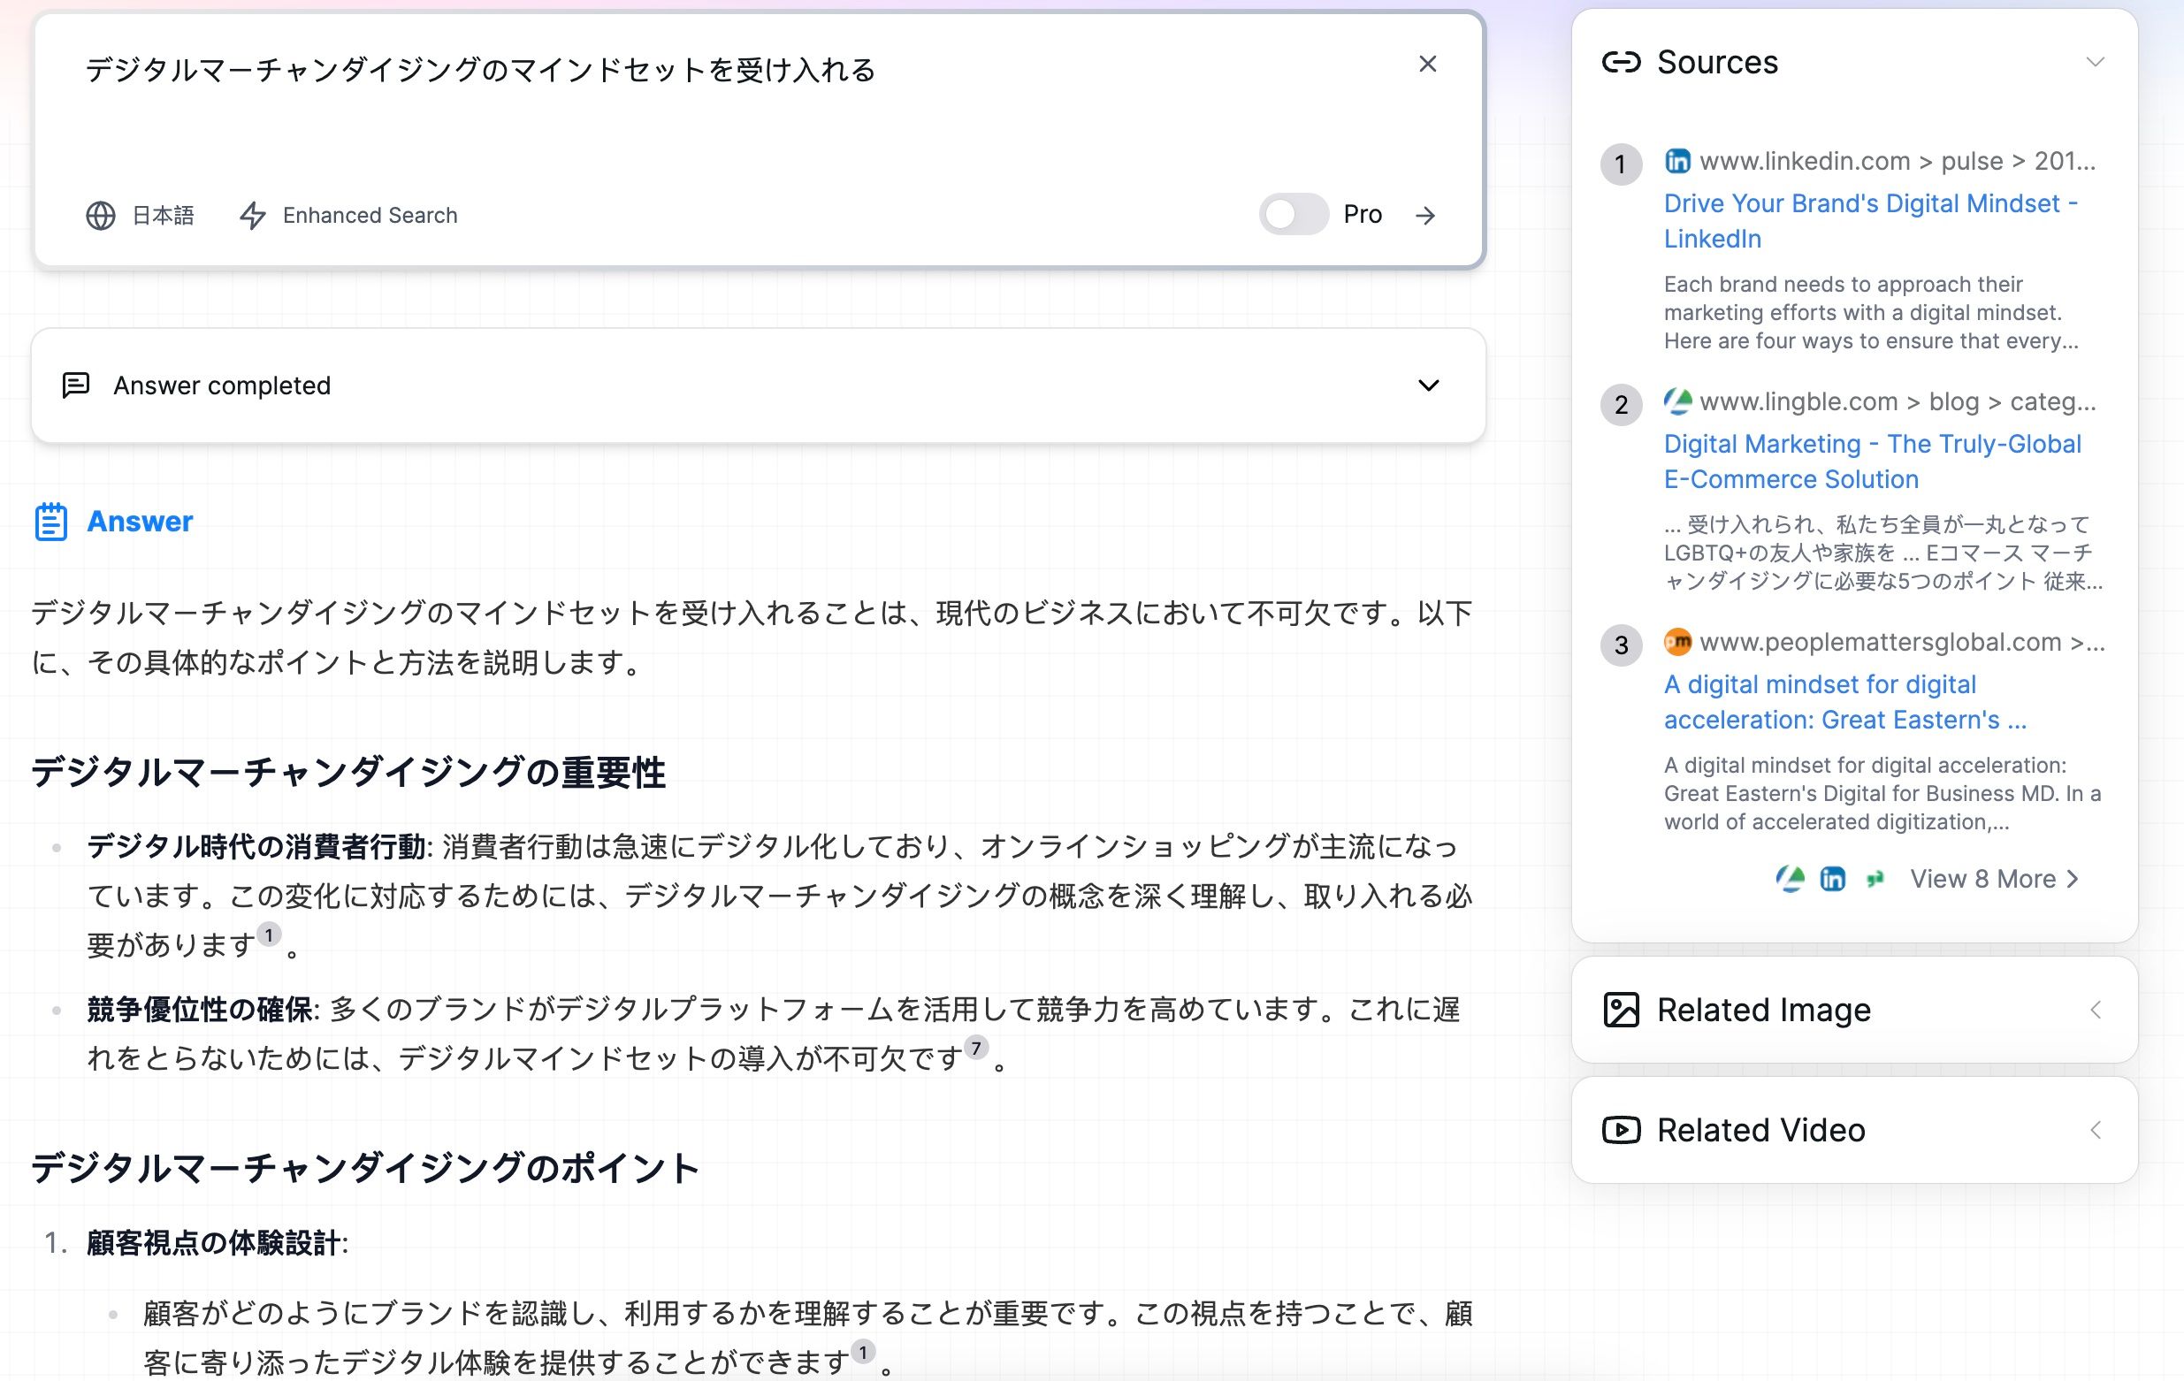Click the Lingble icon beside View 8 More
Image resolution: width=2184 pixels, height=1381 pixels.
1790,879
